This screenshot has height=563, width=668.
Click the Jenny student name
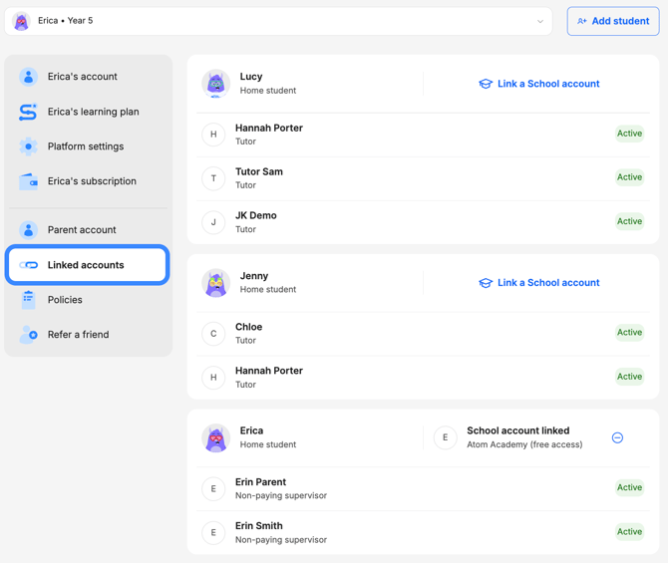click(254, 276)
